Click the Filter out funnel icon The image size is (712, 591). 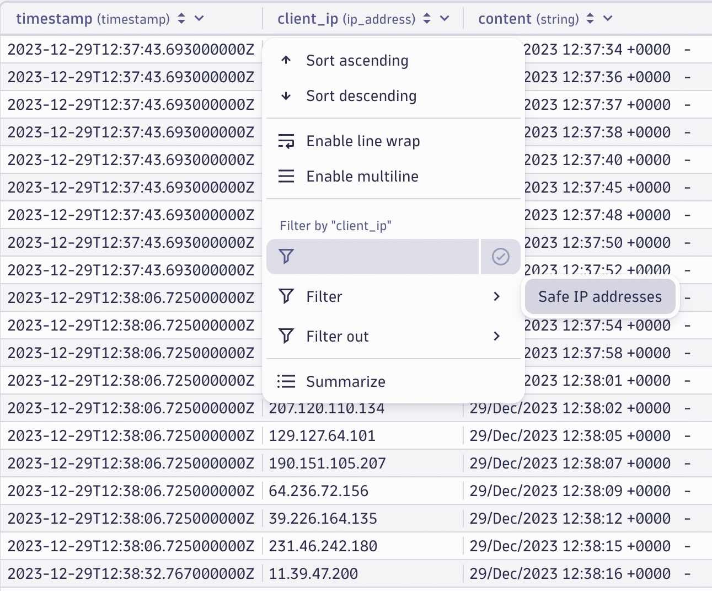click(286, 336)
